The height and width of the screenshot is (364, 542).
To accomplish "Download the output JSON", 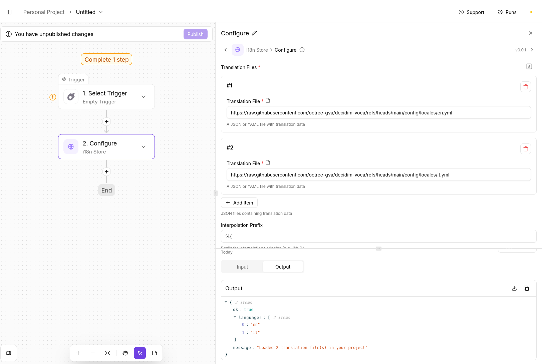I will tap(514, 288).
